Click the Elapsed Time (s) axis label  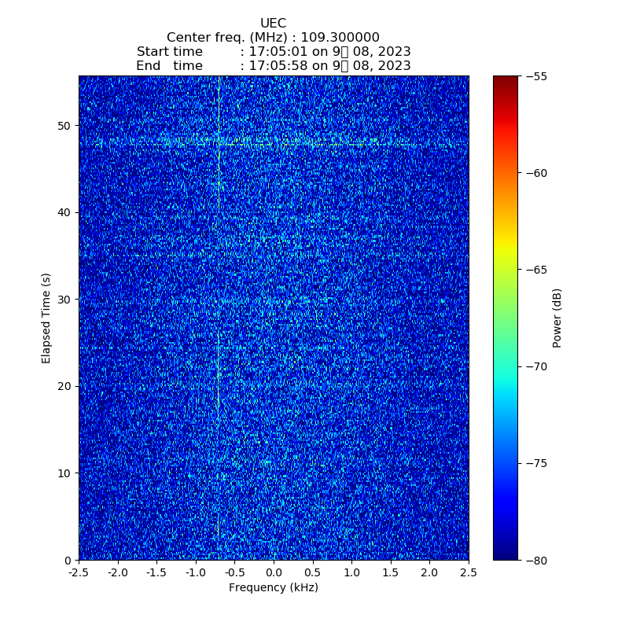(x=46, y=318)
